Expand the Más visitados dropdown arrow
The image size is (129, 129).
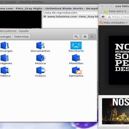(x=126, y=23)
